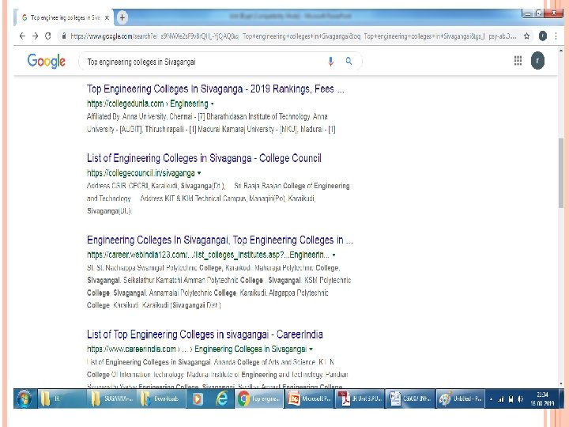Viewport: 569px width, 427px height.
Task: Go forward with the browser forward arrow
Action: click(36, 36)
